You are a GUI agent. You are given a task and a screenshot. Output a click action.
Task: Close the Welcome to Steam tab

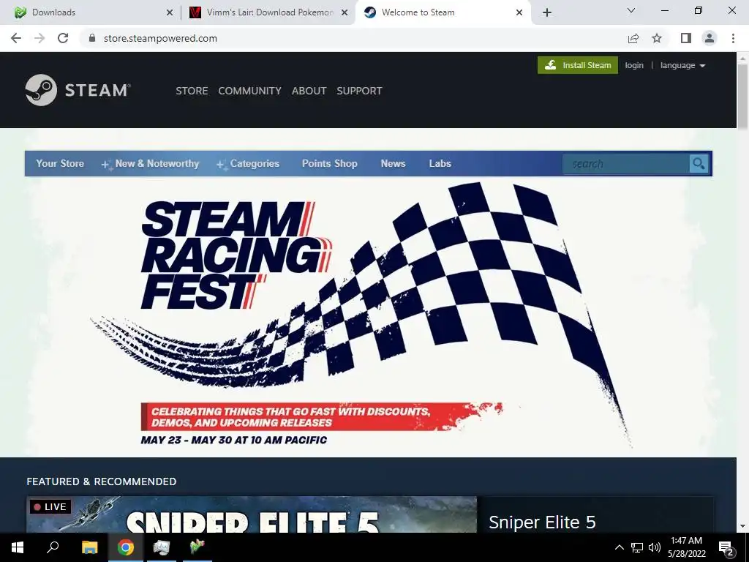pos(519,12)
